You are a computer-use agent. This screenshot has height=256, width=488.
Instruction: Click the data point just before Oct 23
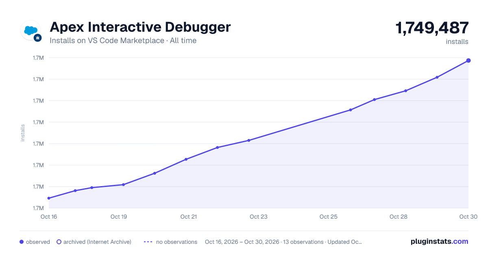pos(249,141)
